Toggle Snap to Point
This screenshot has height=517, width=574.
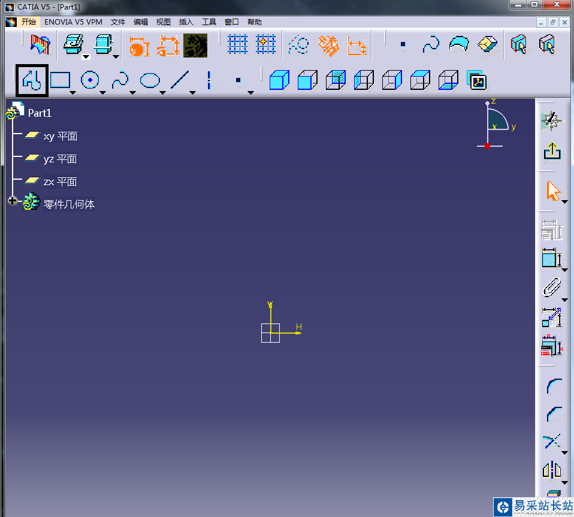tap(266, 44)
